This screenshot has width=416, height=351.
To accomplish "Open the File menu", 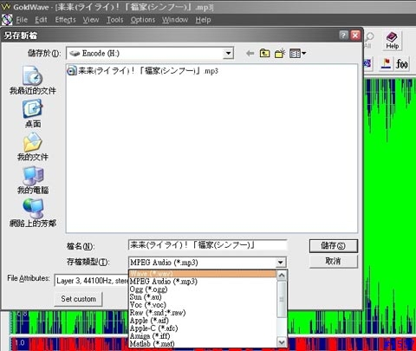I will point(22,20).
